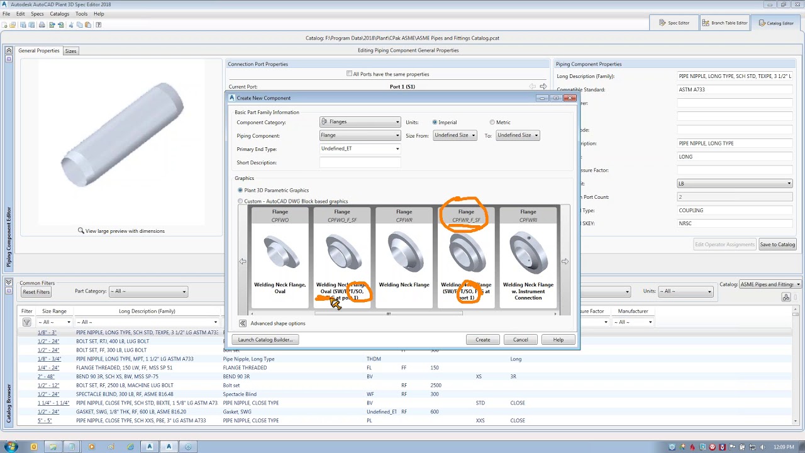Click the Cut scissors toolbar icon
The image size is (805, 453).
tap(71, 25)
